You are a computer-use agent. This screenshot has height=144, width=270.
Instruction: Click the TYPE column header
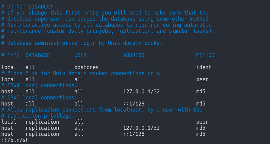click(13, 55)
